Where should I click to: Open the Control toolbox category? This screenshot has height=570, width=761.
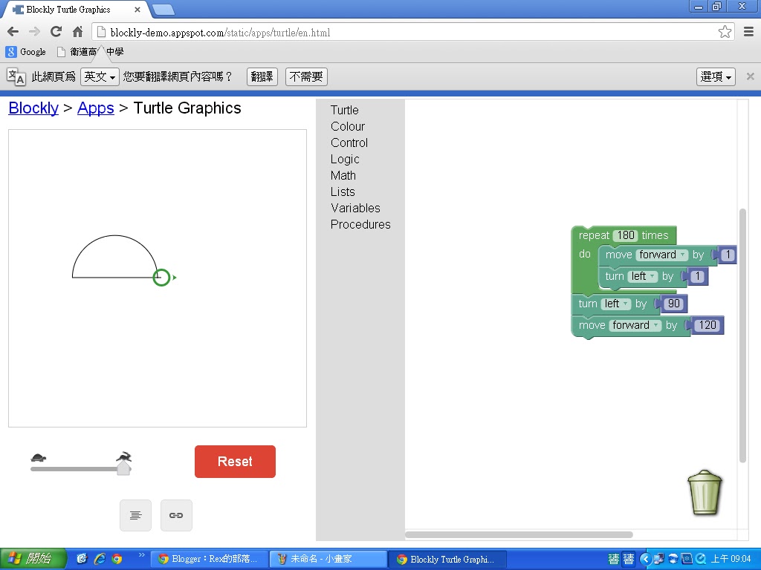click(349, 143)
